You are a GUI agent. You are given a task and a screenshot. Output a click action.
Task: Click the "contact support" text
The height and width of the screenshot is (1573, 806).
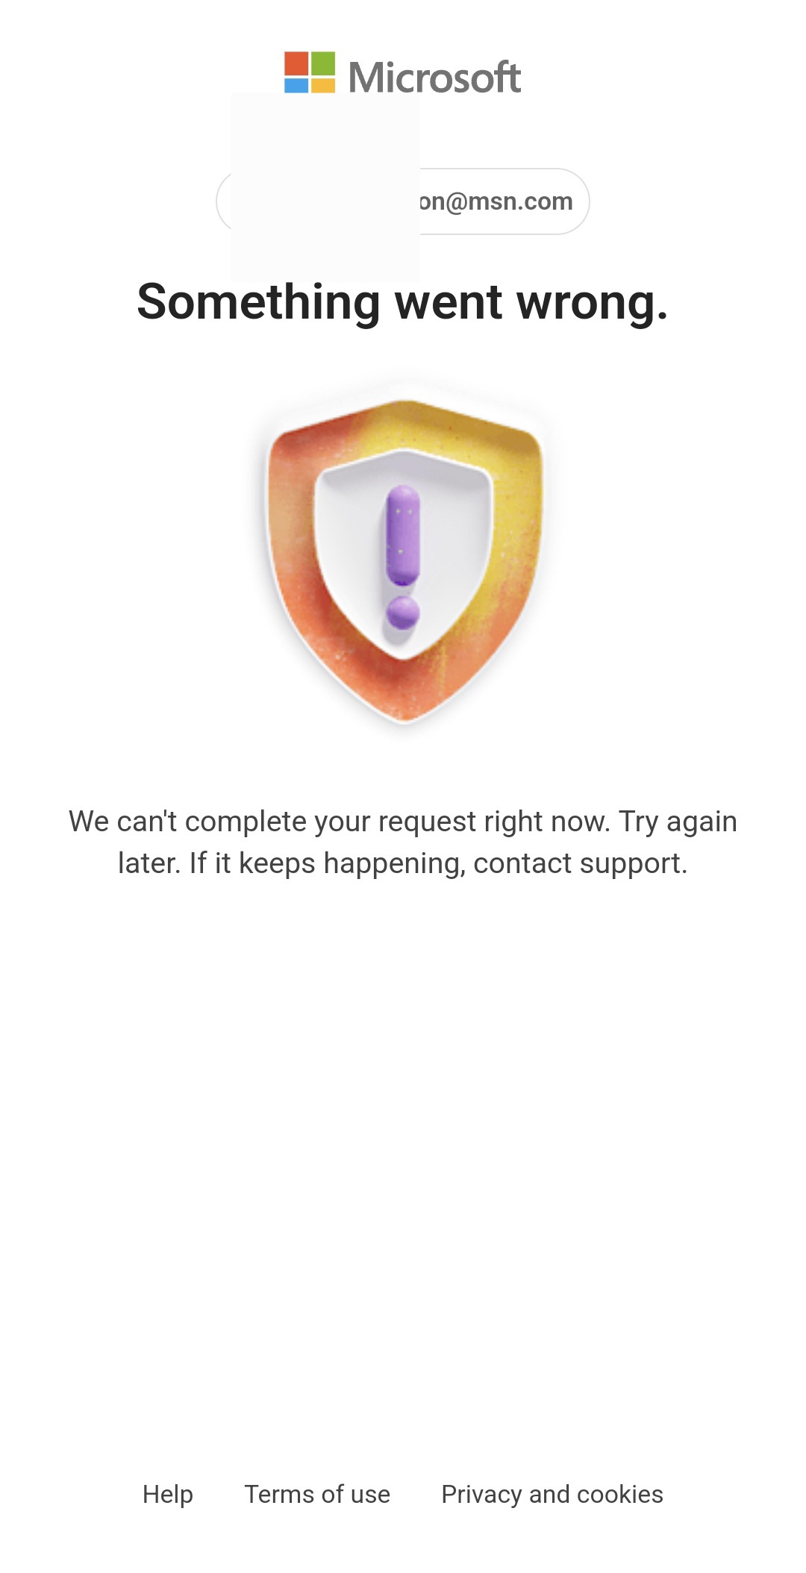(x=580, y=863)
